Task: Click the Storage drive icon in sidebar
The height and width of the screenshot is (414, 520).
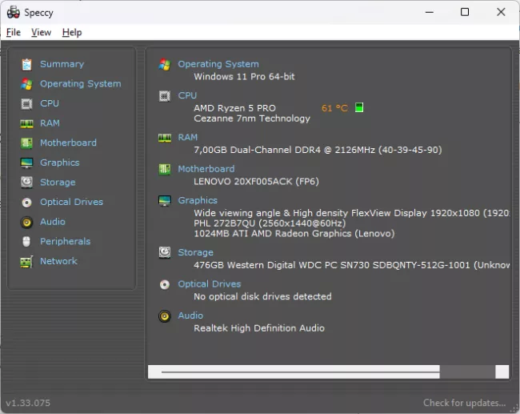Action: (26, 183)
